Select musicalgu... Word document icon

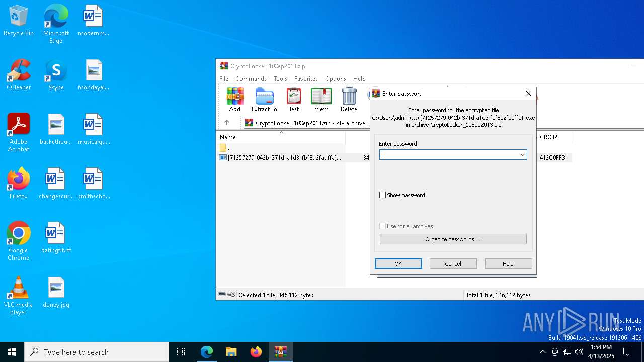click(x=94, y=130)
